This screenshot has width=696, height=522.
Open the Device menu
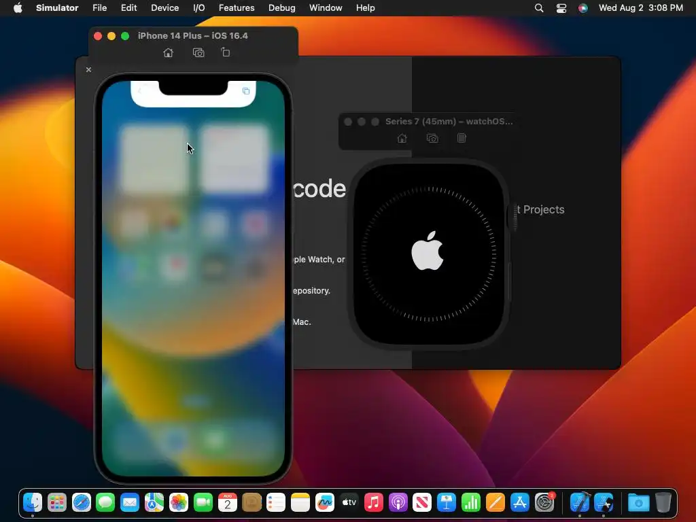(164, 8)
